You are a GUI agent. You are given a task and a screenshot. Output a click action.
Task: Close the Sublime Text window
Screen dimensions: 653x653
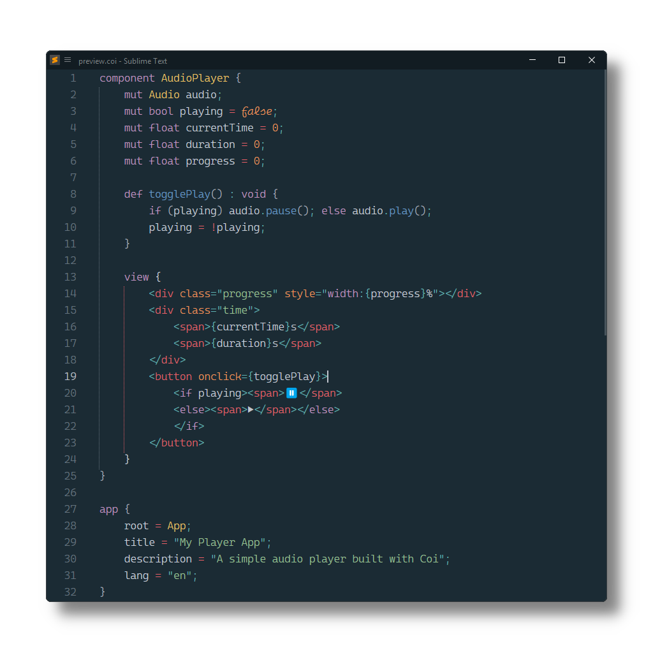pyautogui.click(x=591, y=60)
